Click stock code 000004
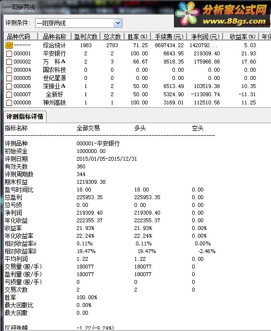 [x=22, y=70]
